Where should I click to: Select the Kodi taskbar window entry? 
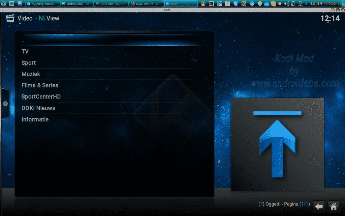click(181, 3)
